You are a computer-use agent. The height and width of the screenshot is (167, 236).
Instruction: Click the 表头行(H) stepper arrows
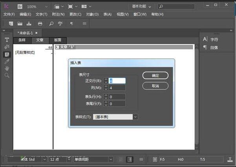tap(106, 96)
